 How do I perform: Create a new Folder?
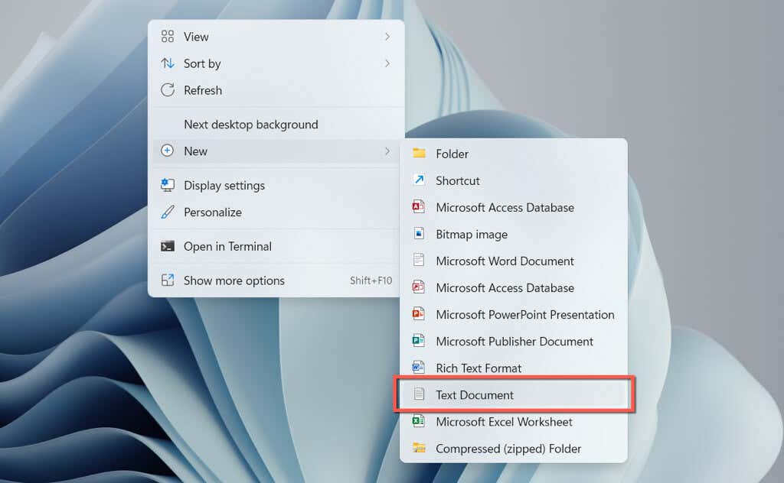tap(514, 154)
